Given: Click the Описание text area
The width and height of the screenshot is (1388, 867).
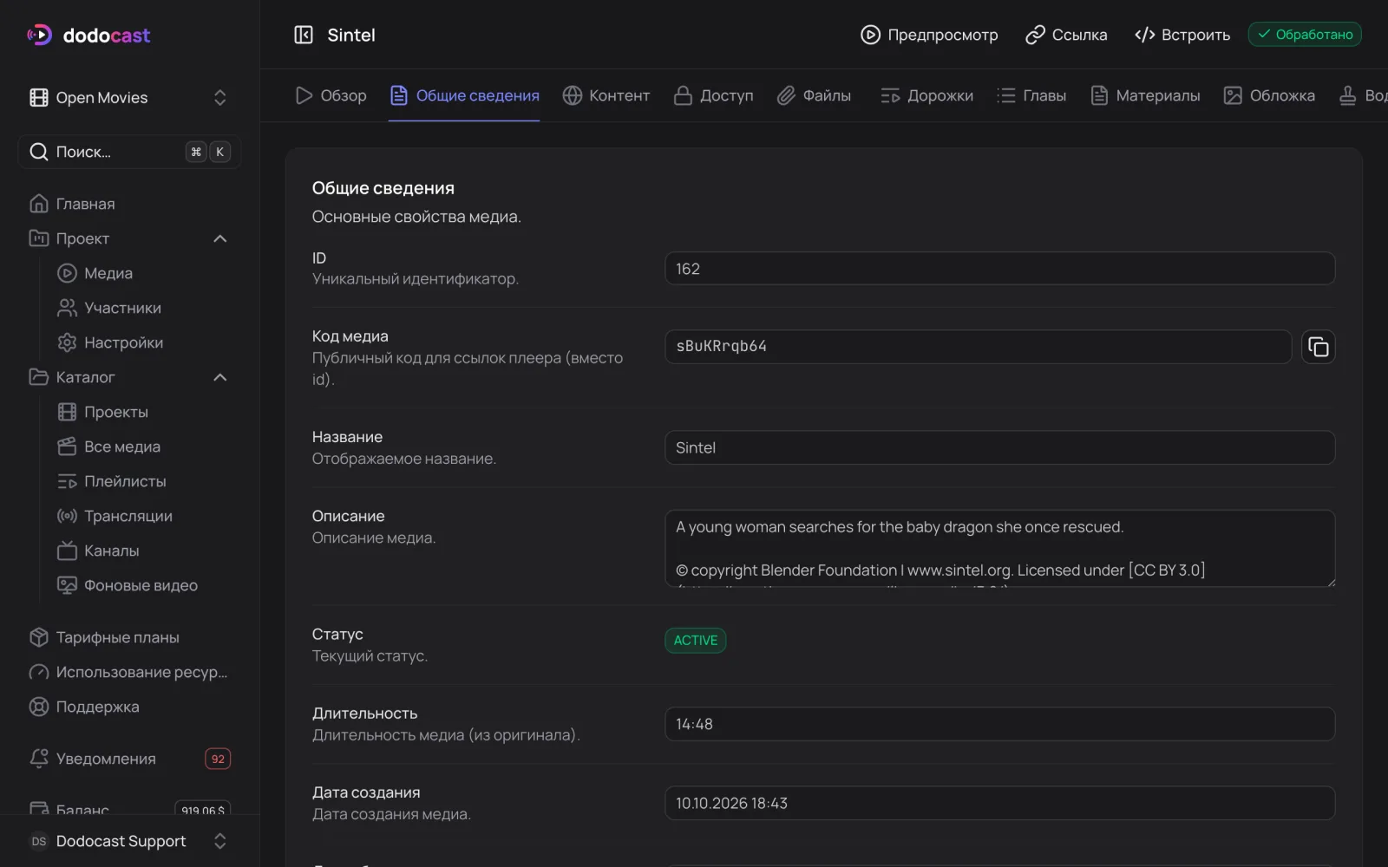Looking at the screenshot, I should 999,549.
